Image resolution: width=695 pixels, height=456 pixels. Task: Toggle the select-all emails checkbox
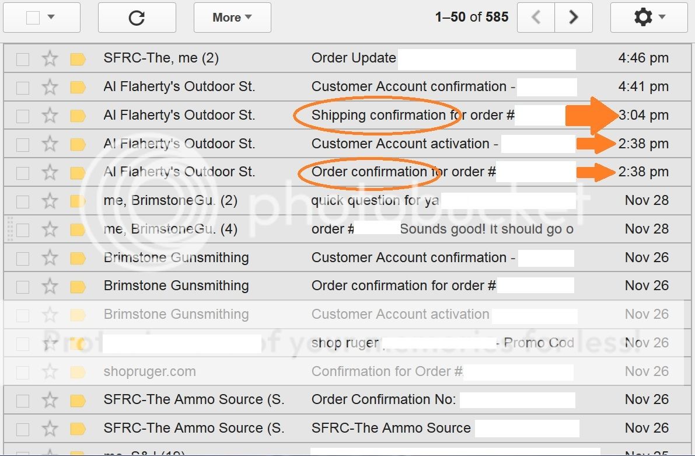coord(33,18)
